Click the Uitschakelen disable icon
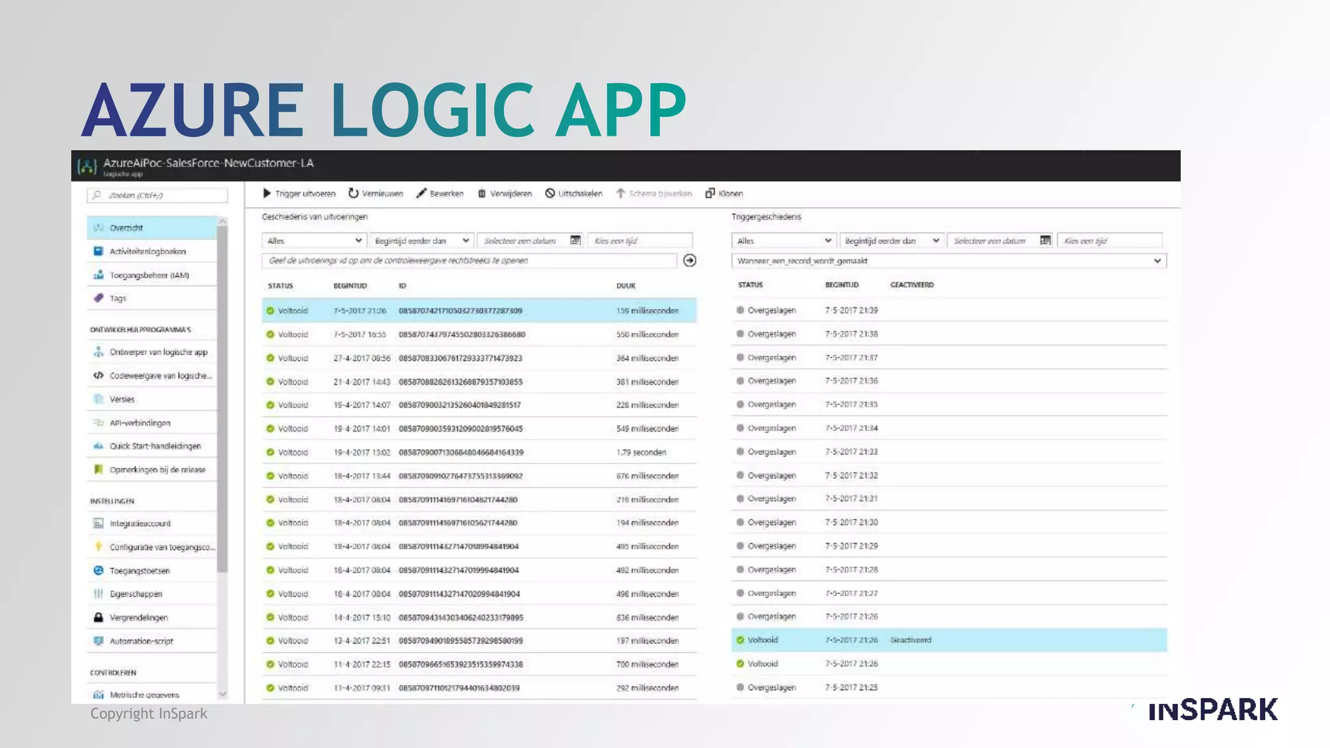This screenshot has width=1330, height=748. click(x=550, y=193)
